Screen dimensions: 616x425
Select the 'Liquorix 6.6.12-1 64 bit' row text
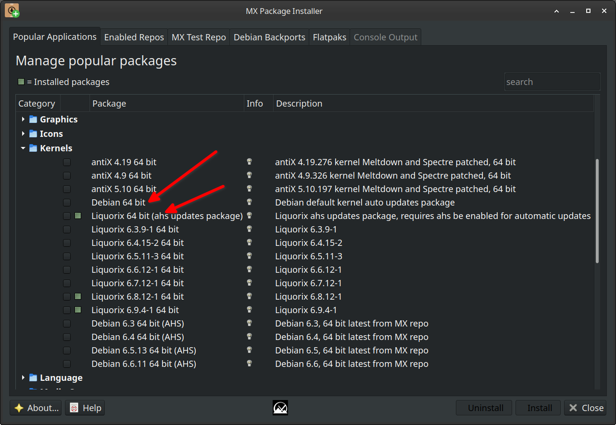click(137, 269)
